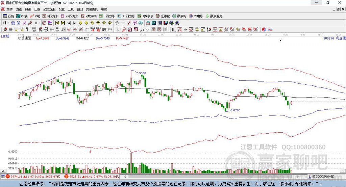Open the 行情 market quotes view

pos(8,16)
